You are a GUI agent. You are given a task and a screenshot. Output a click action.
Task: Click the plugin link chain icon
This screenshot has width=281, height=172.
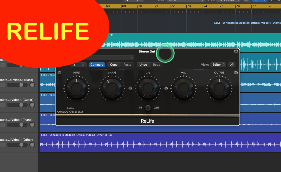232,65
